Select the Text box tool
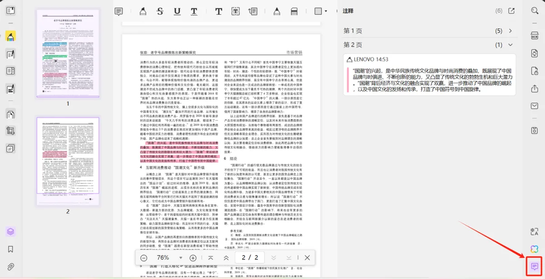This screenshot has width=545, height=279. tap(236, 11)
